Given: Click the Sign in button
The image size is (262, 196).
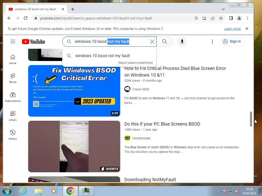Looking at the screenshot, I should (x=232, y=42).
